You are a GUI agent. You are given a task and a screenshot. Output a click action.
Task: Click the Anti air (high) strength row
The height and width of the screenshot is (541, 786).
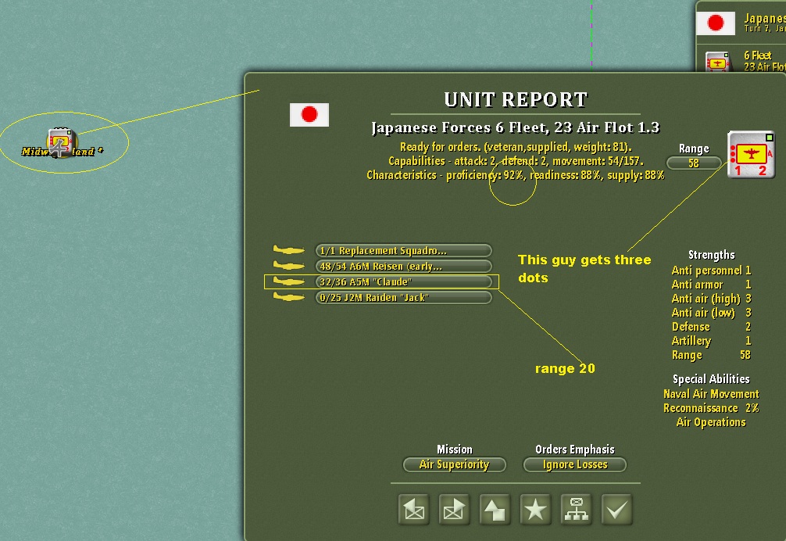point(711,299)
